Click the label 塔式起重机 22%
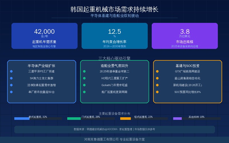 coord(144,117)
